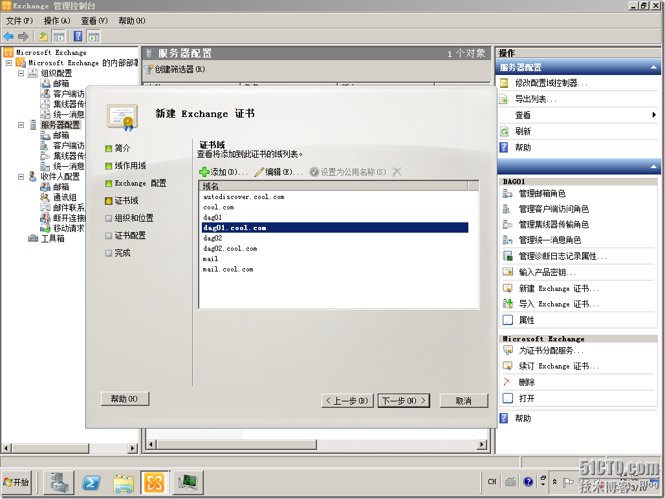665x499 pixels.
Task: Click the 下一步(N) next button
Action: point(404,401)
